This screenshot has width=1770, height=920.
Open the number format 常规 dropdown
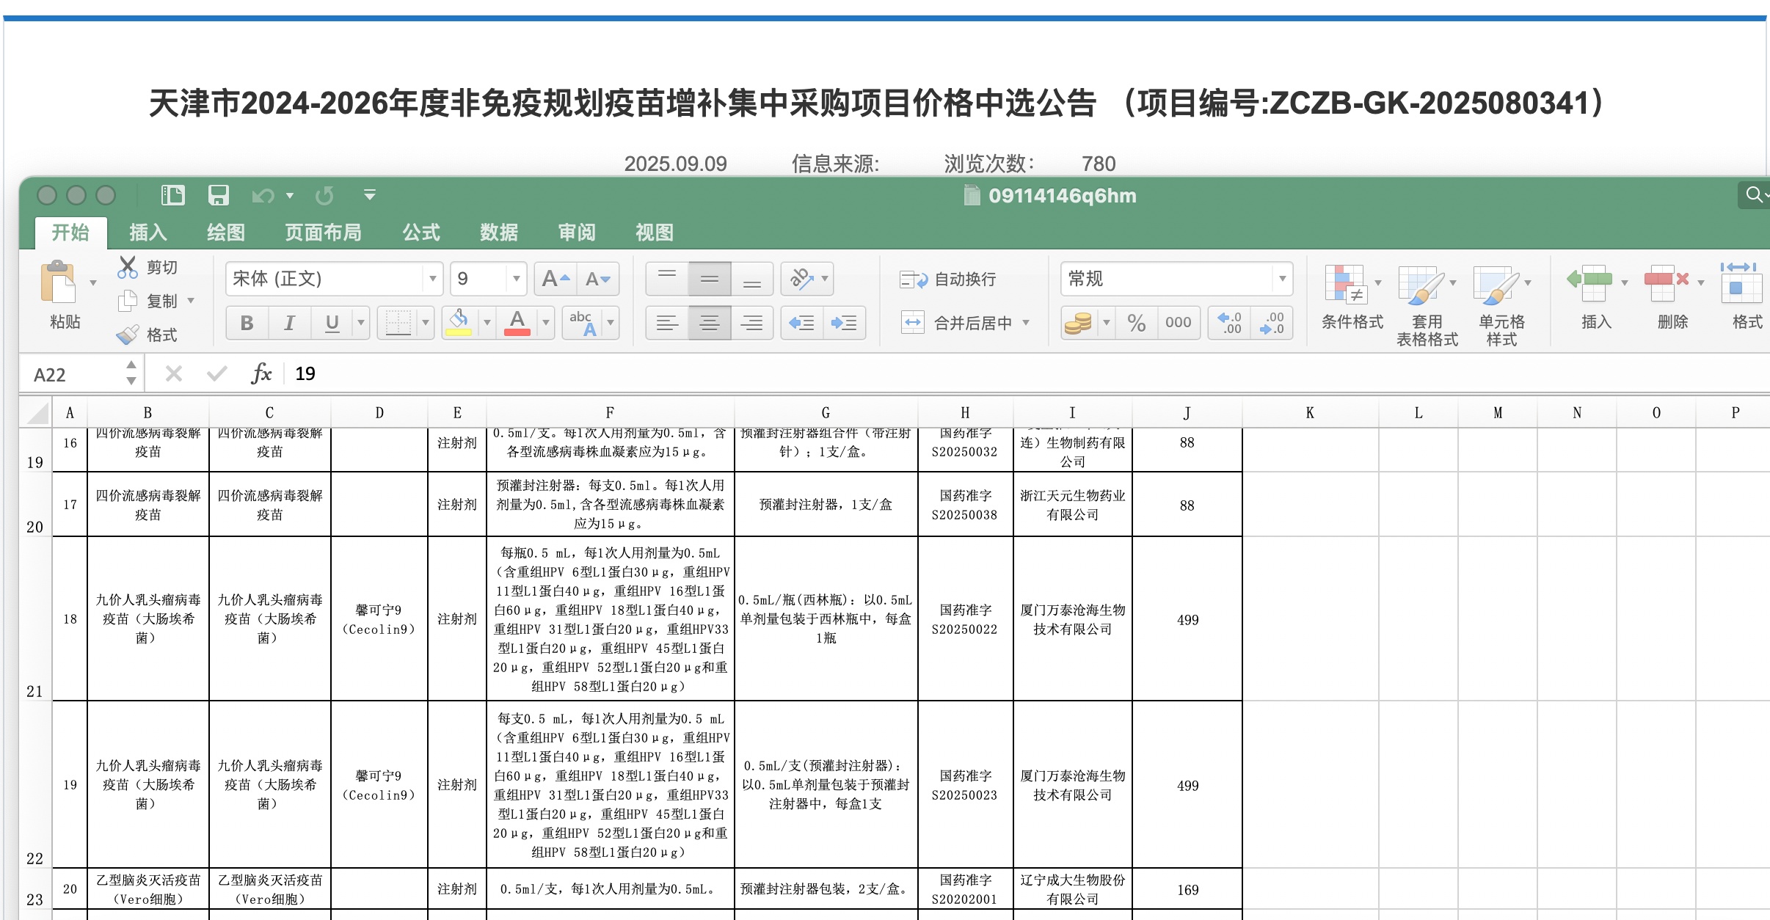tap(1282, 279)
